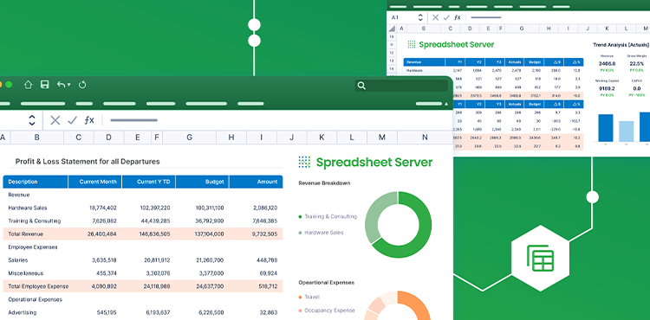This screenshot has width=650, height=320.
Task: Click the light blue bar in trend chart
Action: (x=626, y=131)
